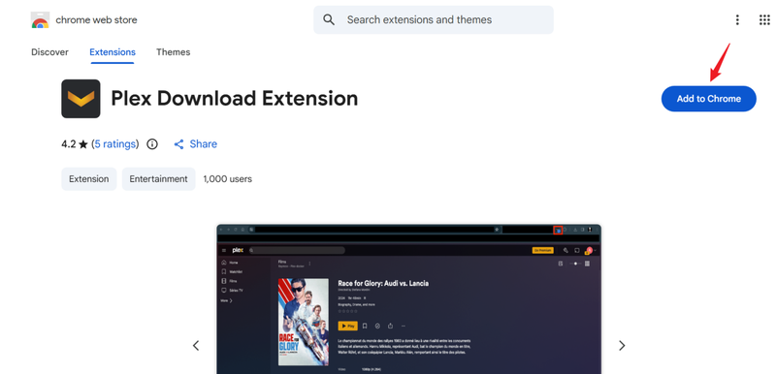Switch to the Discover tab
The width and height of the screenshot is (776, 374).
[x=49, y=52]
